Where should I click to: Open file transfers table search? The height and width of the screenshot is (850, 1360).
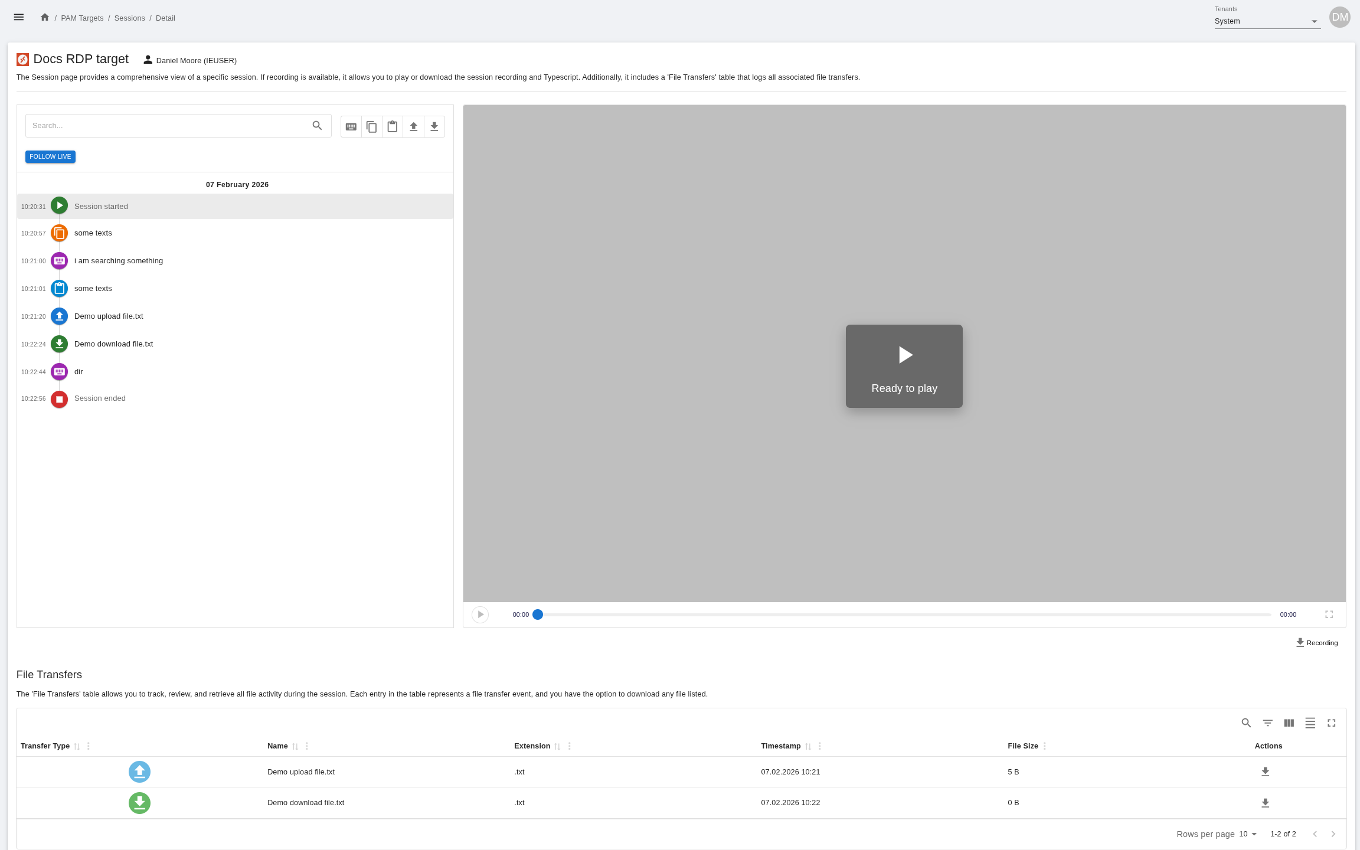click(x=1246, y=722)
